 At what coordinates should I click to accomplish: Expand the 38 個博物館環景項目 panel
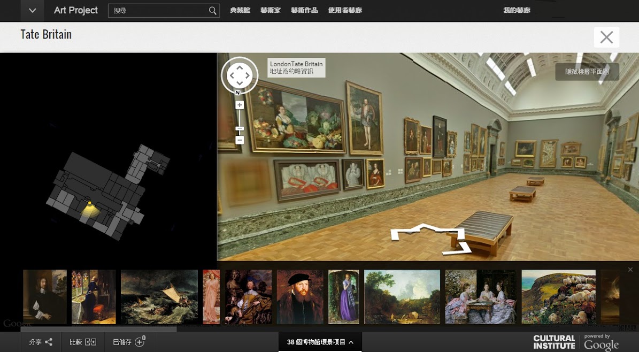(320, 342)
